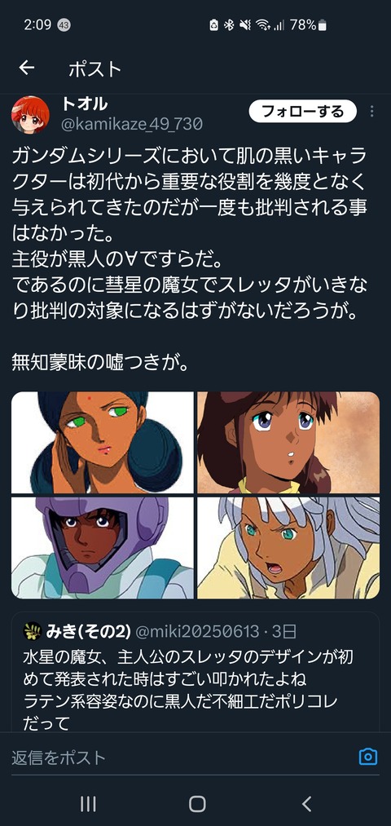Open the @kamikaze_49_730 handle
This screenshot has height=826, width=391.
point(132,124)
